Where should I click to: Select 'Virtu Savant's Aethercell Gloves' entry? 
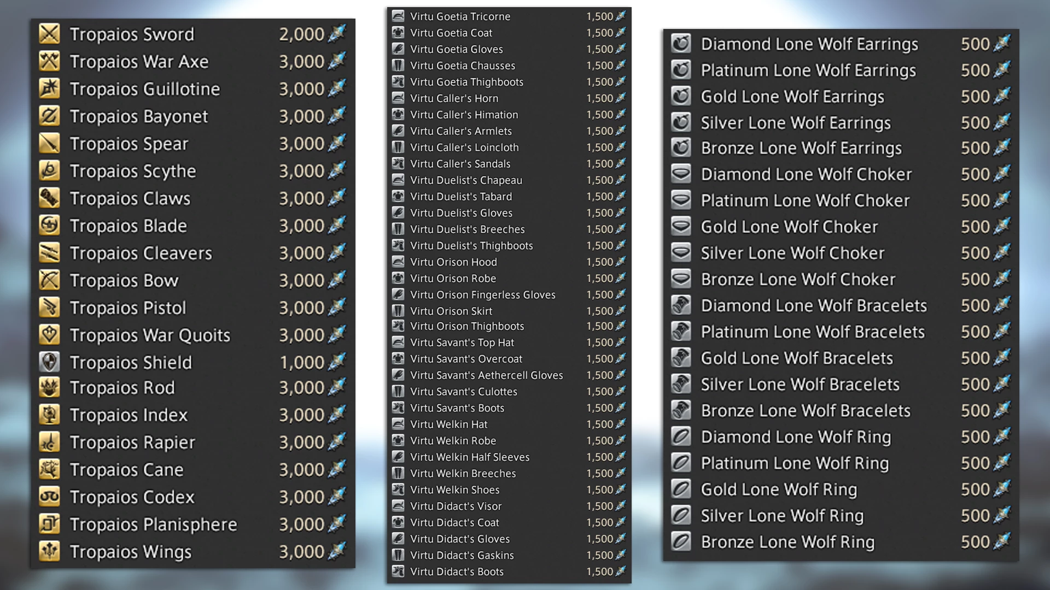tap(487, 375)
